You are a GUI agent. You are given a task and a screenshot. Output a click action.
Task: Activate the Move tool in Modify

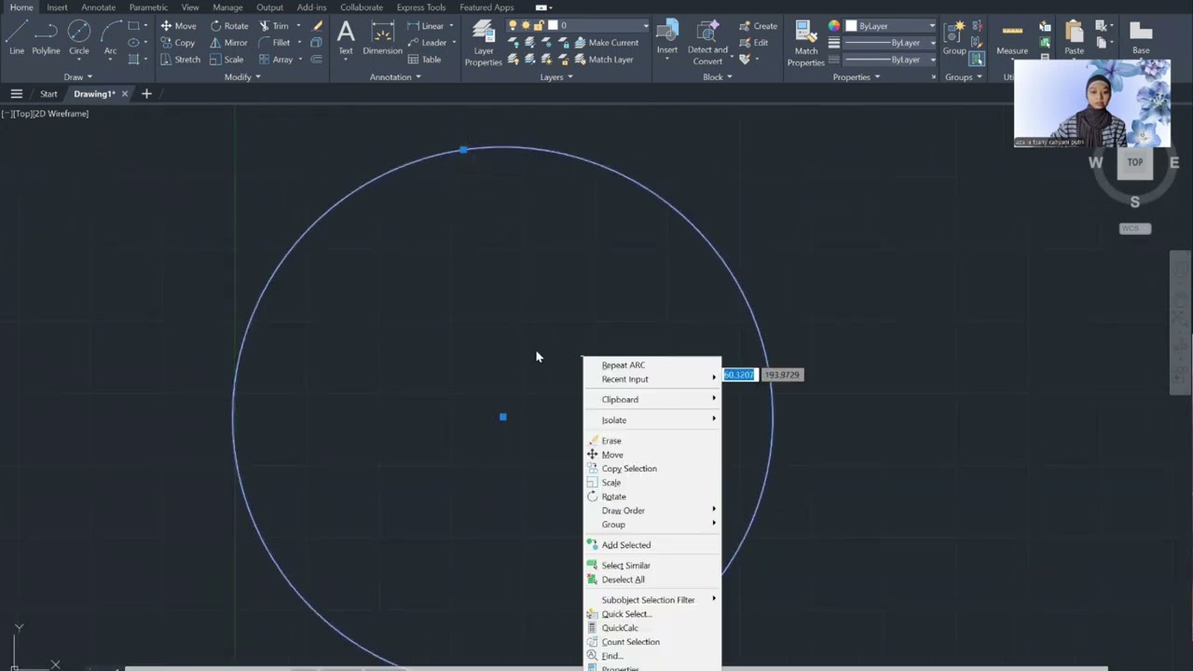click(177, 26)
